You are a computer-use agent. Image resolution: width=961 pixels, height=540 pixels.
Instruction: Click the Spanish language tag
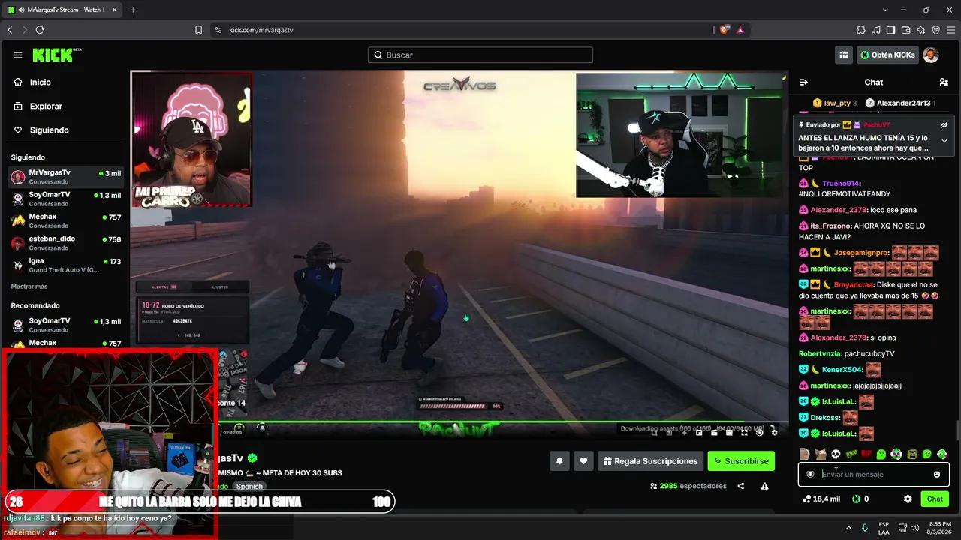coord(249,486)
